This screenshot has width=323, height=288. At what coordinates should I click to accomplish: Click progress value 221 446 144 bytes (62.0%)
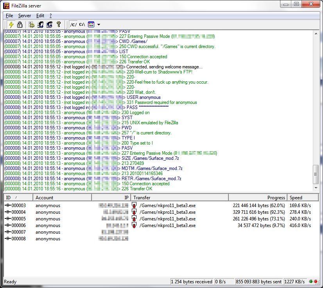pyautogui.click(x=259, y=206)
